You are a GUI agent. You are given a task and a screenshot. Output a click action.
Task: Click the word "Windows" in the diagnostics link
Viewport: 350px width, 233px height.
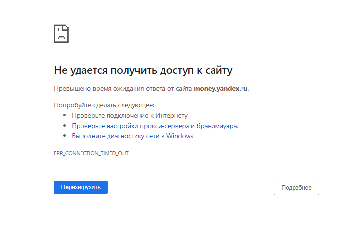pos(180,136)
